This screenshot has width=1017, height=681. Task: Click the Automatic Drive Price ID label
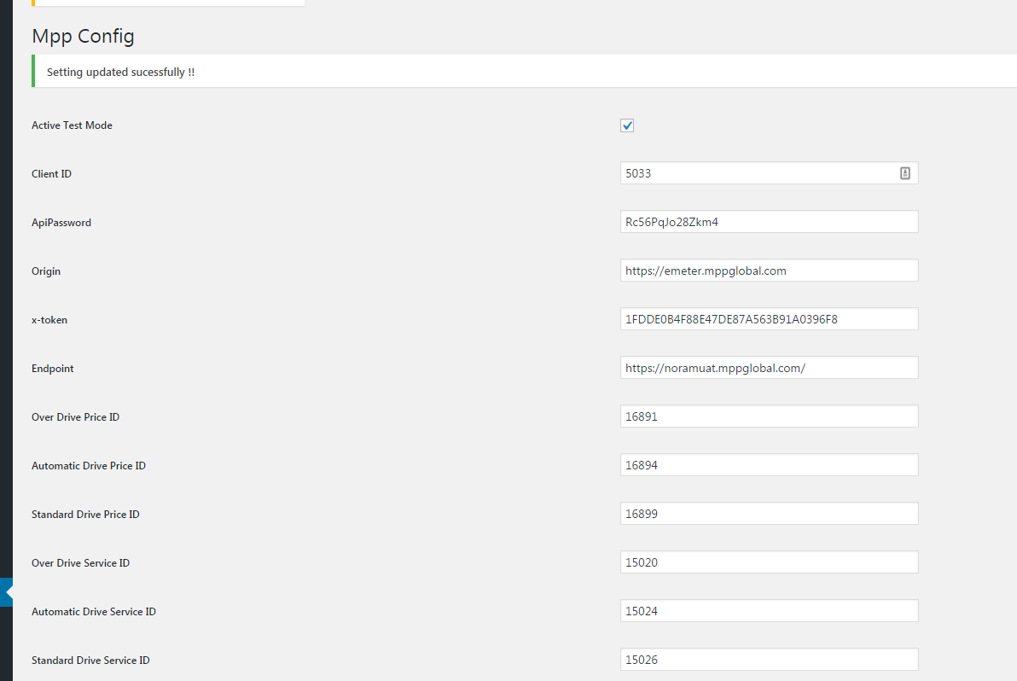[89, 466]
